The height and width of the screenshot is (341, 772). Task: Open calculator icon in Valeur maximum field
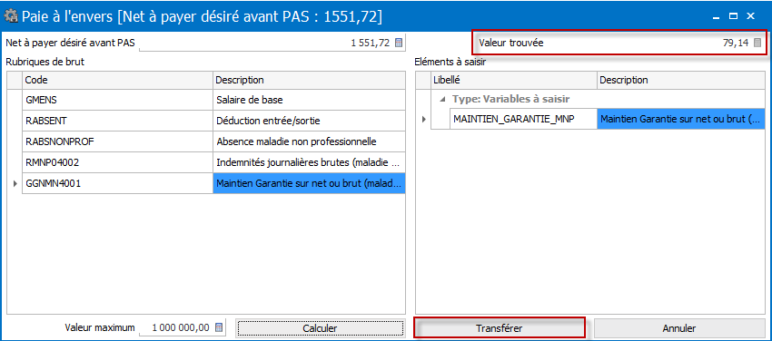tap(220, 327)
